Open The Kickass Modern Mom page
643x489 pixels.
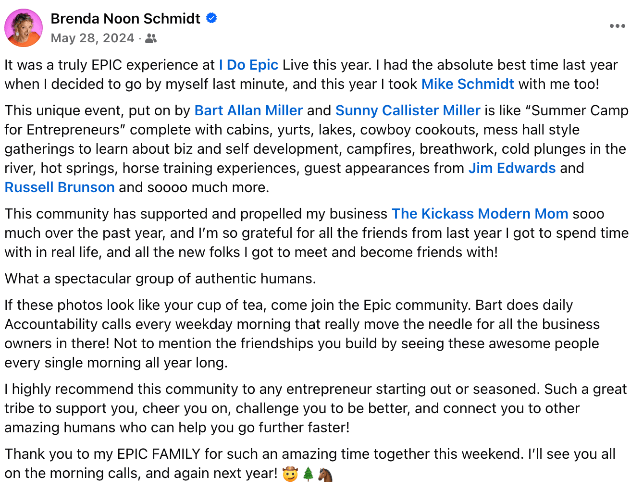pyautogui.click(x=480, y=214)
